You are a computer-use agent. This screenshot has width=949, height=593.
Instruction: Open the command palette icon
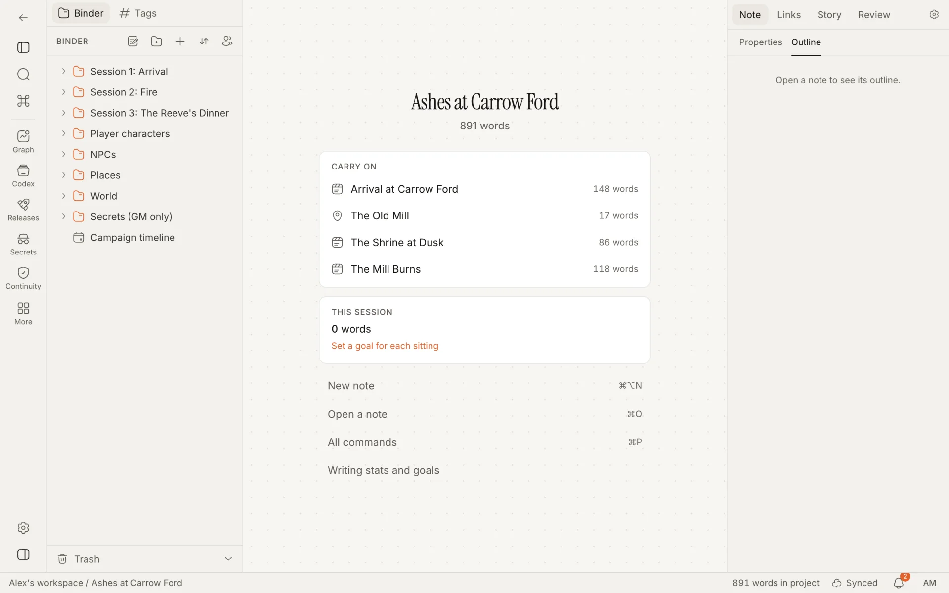pyautogui.click(x=23, y=101)
